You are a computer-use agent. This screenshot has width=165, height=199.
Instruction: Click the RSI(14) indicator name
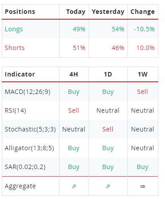tap(15, 110)
